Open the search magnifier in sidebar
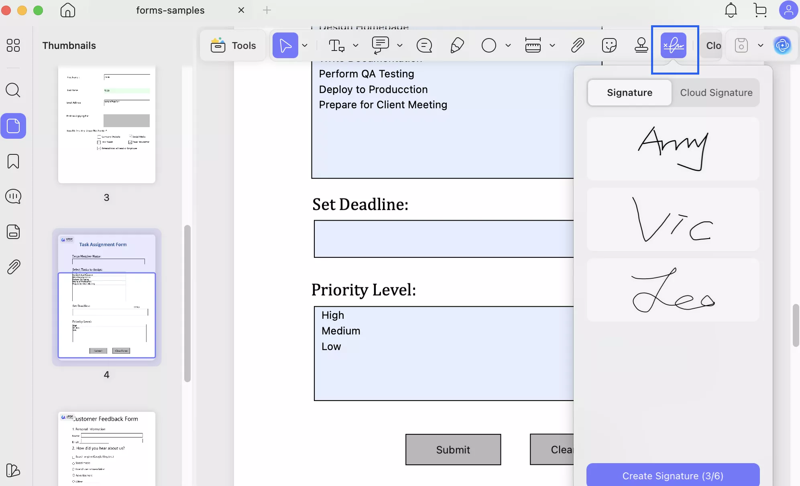Image resolution: width=800 pixels, height=486 pixels. (x=13, y=90)
